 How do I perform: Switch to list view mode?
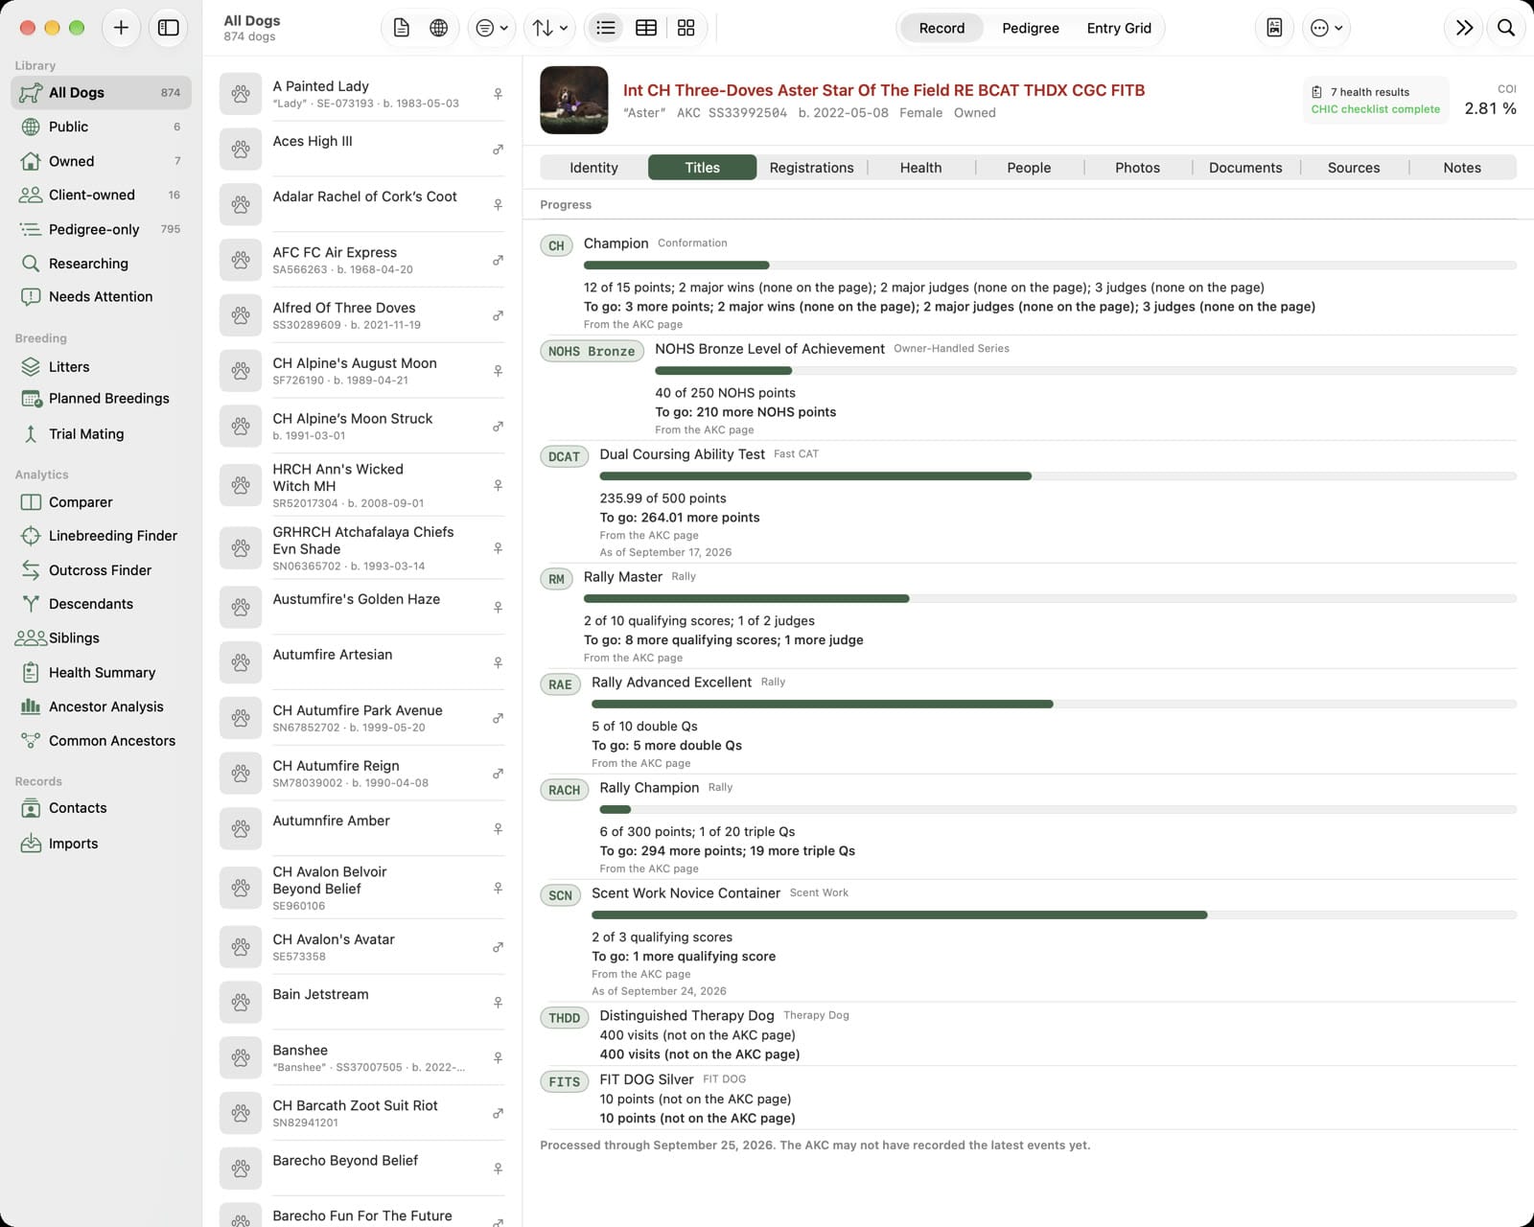606,28
